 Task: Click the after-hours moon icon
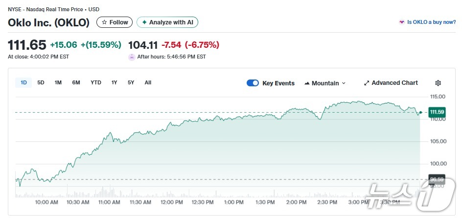[132, 57]
